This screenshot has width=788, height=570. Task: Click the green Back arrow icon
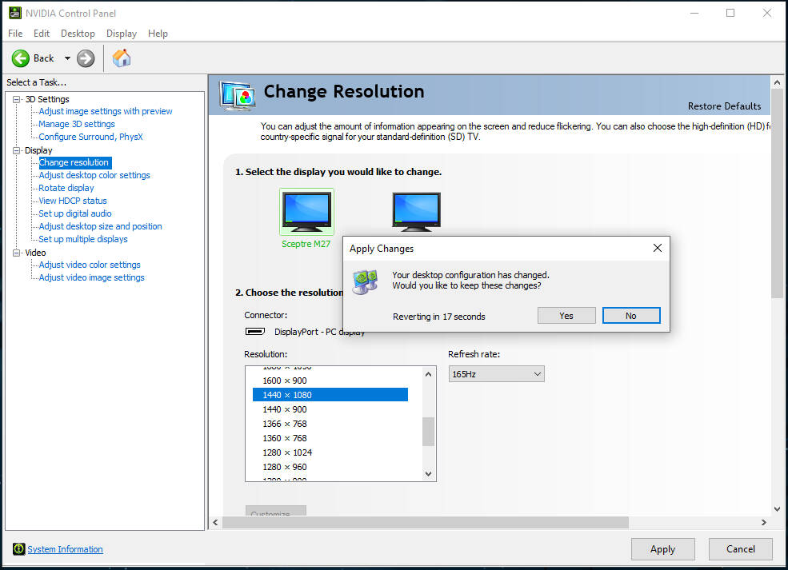(x=21, y=58)
